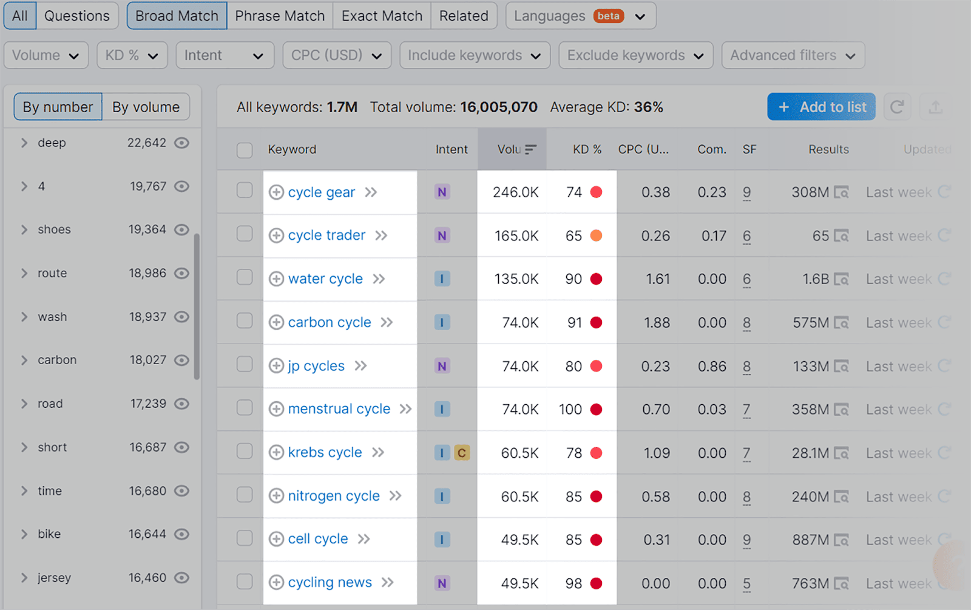Screen dimensions: 971x610
Task: View SERP results icon for 'cycle gear'
Action: 841,192
